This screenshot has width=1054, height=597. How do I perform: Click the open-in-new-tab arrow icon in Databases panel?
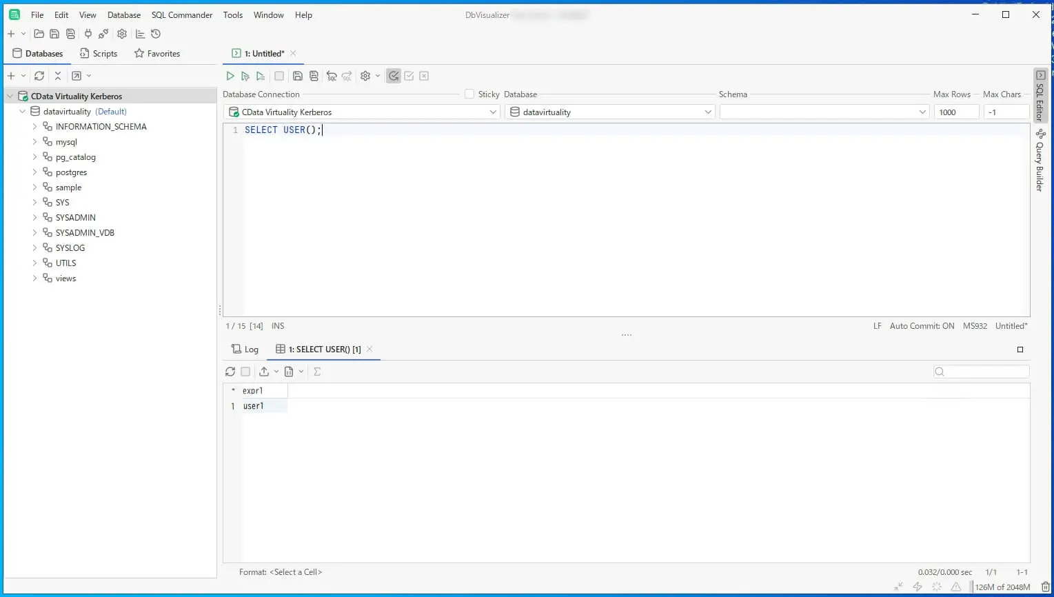pyautogui.click(x=77, y=76)
